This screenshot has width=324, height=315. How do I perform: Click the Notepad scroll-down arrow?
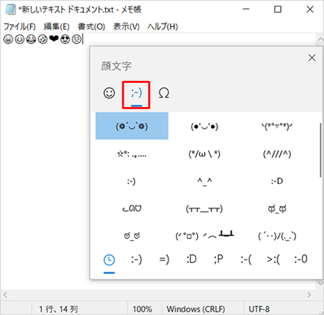pos(321,283)
